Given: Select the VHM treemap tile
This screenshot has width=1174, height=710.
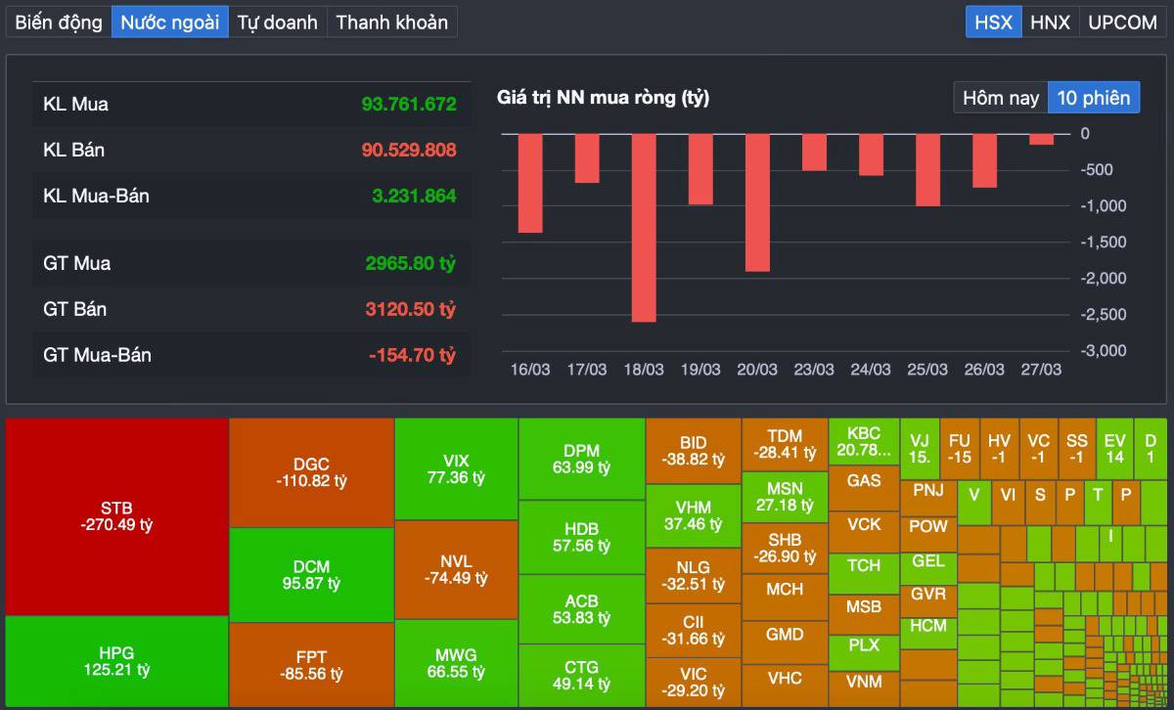Looking at the screenshot, I should click(693, 515).
